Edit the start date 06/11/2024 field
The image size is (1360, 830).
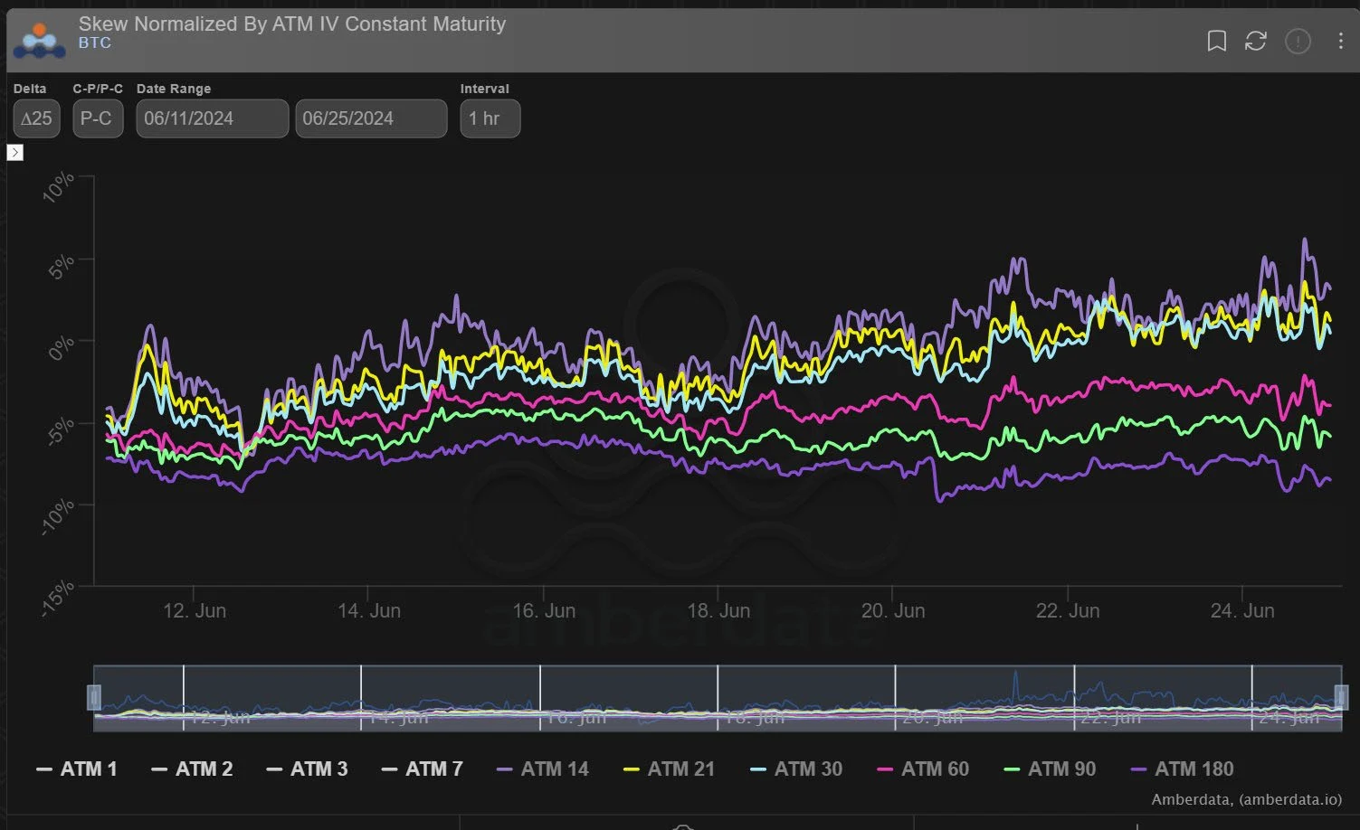[213, 118]
